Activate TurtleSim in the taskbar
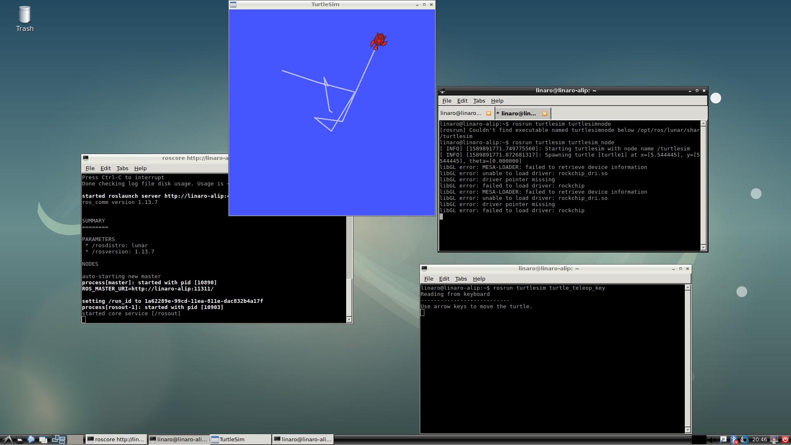 click(x=241, y=440)
